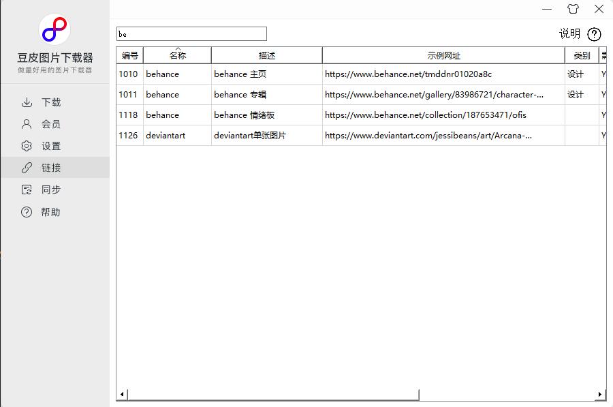Click the 'behance 专辑' description cell
Screen dimensions: 613x407
click(267, 94)
